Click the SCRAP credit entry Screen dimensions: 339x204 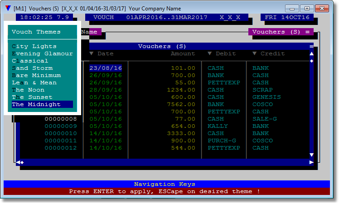point(262,90)
